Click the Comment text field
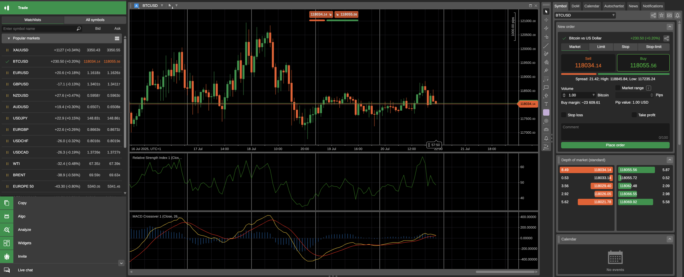Image resolution: width=684 pixels, height=277 pixels. pyautogui.click(x=615, y=132)
